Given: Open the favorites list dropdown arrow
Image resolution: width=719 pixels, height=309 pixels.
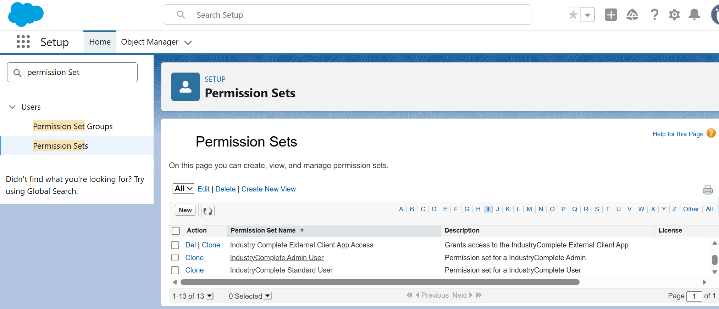Looking at the screenshot, I should tap(587, 15).
